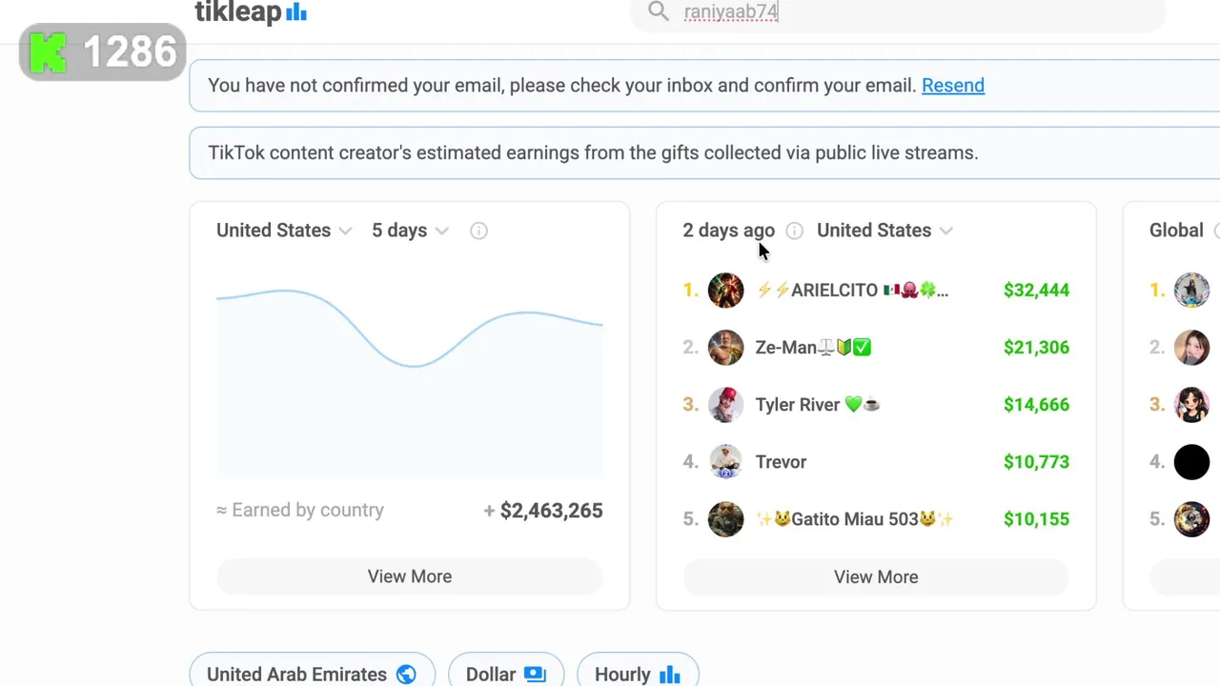Focus the search field containing raniyaab74

tap(896, 12)
